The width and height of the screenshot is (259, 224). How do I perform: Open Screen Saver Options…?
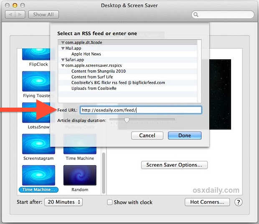click(174, 165)
